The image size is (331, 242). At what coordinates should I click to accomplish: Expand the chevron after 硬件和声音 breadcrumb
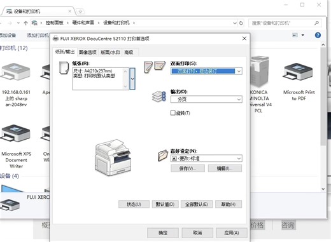click(99, 23)
